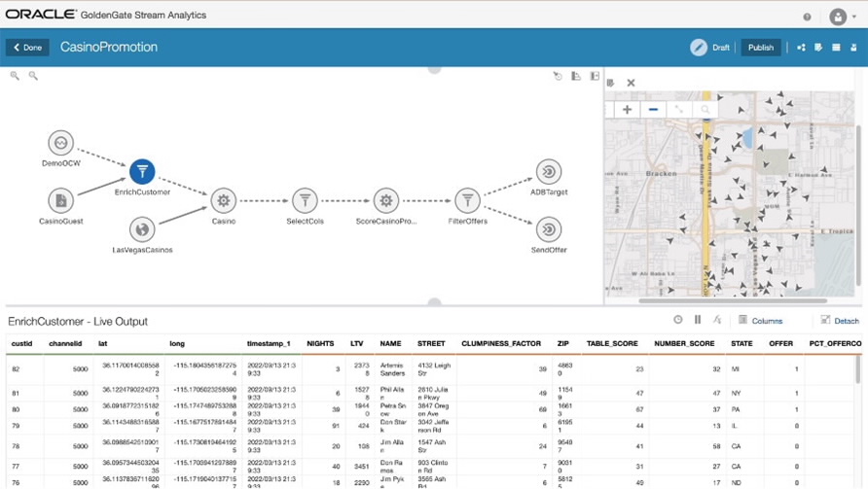The width and height of the screenshot is (868, 489).
Task: Select the SendOffer target node
Action: click(x=549, y=229)
